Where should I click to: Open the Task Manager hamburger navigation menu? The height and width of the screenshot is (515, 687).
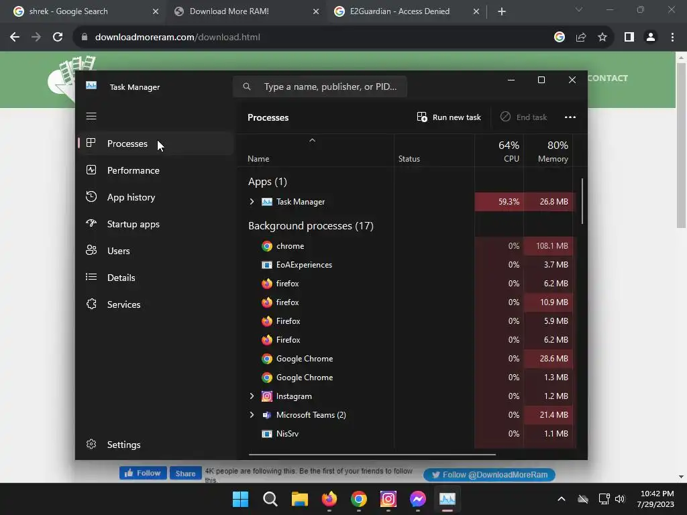pos(91,116)
